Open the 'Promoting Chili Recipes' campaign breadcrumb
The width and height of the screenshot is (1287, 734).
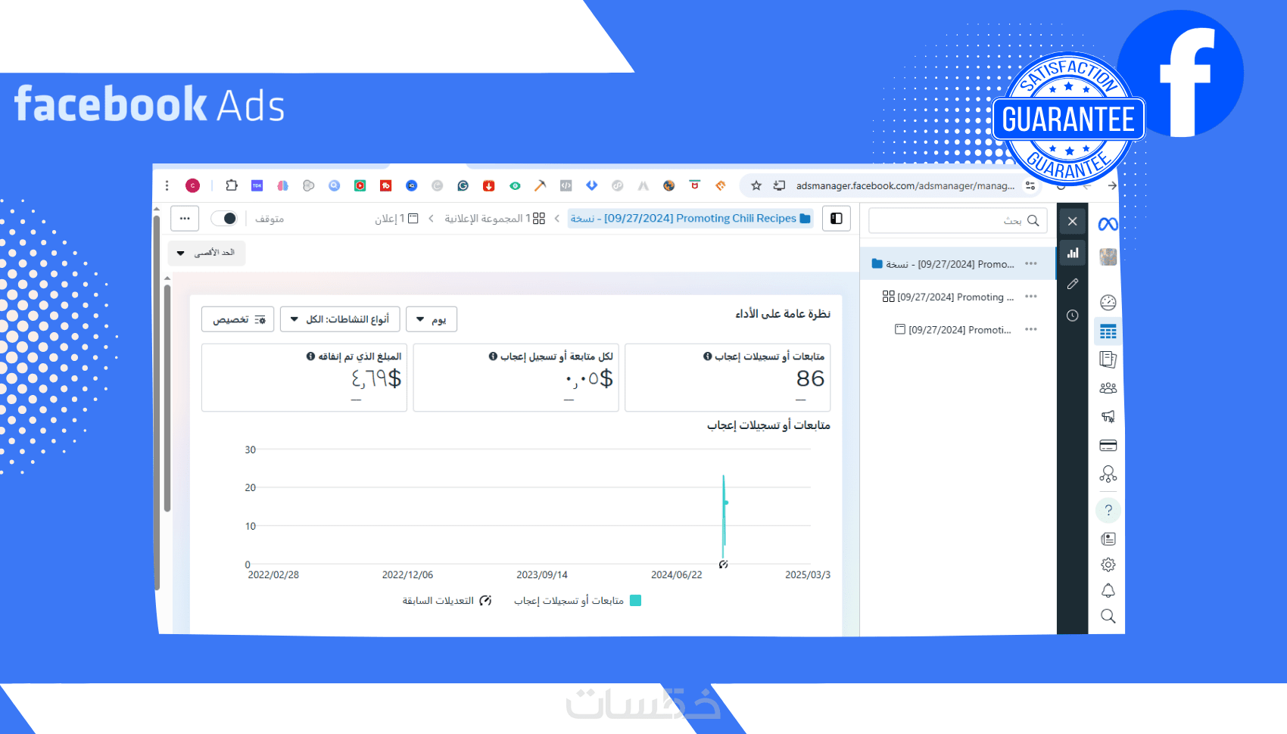point(690,219)
